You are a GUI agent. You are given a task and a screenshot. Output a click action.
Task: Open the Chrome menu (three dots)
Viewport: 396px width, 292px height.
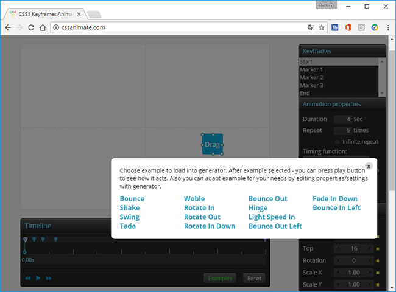tap(388, 27)
